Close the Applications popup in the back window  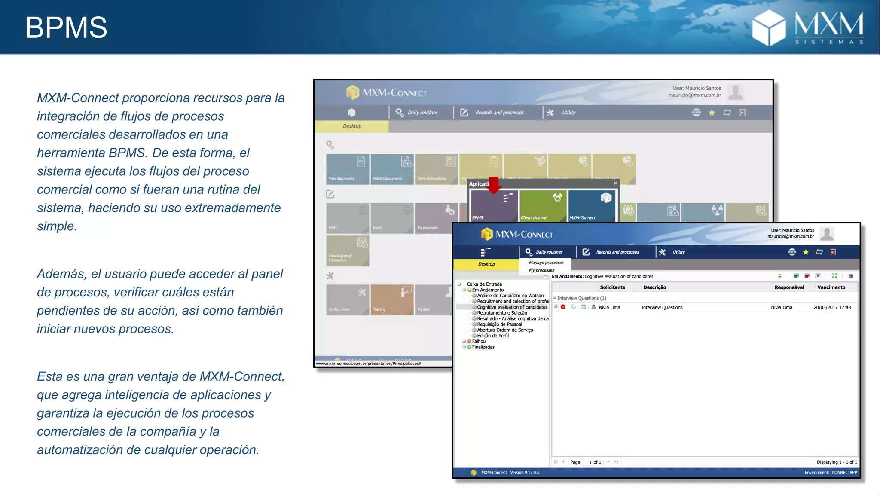click(615, 183)
